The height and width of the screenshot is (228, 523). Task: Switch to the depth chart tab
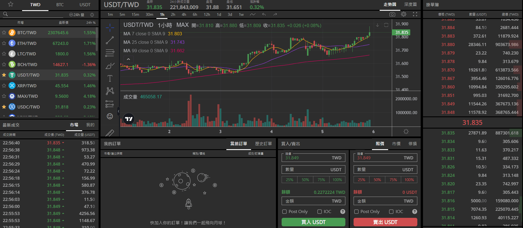click(411, 5)
